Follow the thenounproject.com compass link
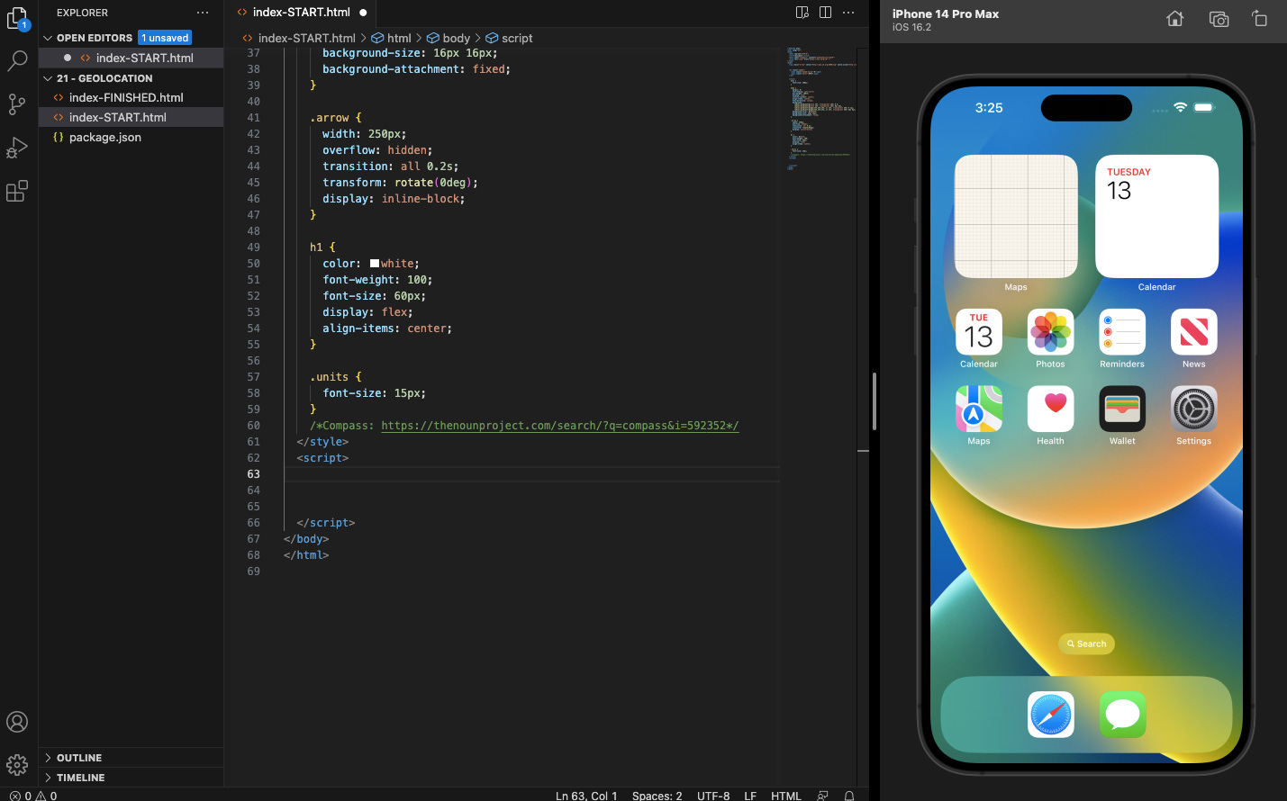The height and width of the screenshot is (801, 1287). [x=559, y=426]
